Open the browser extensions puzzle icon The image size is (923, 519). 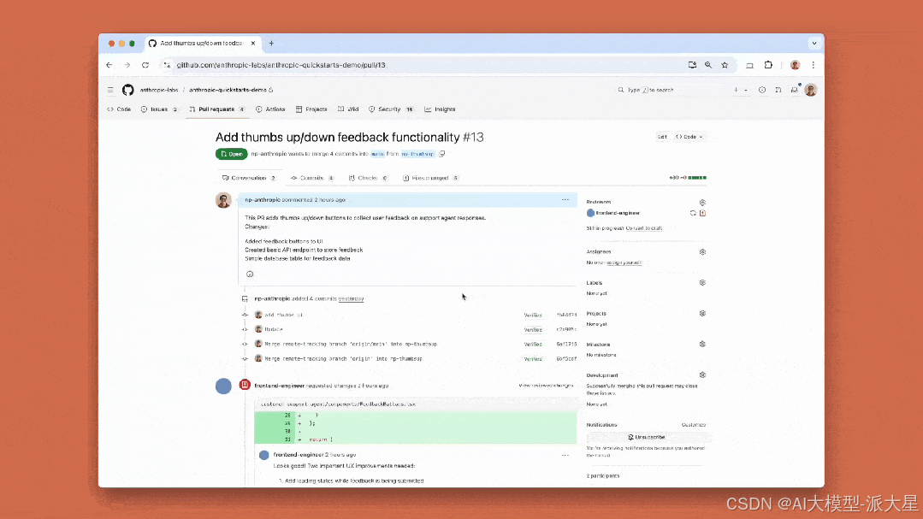pyautogui.click(x=768, y=65)
